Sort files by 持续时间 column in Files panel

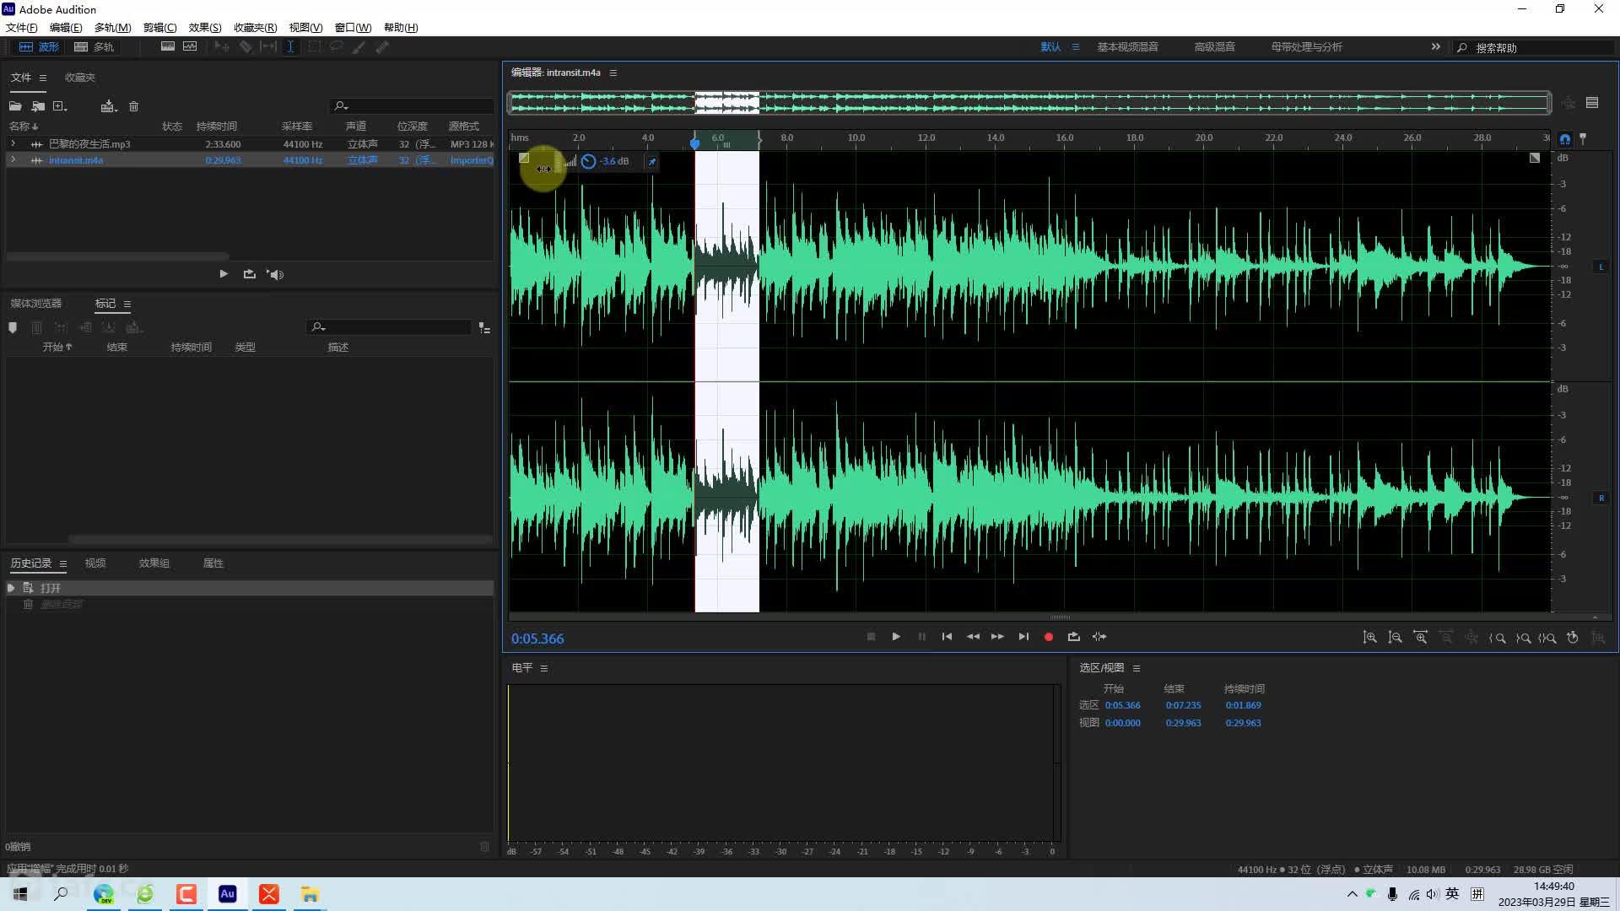(217, 127)
